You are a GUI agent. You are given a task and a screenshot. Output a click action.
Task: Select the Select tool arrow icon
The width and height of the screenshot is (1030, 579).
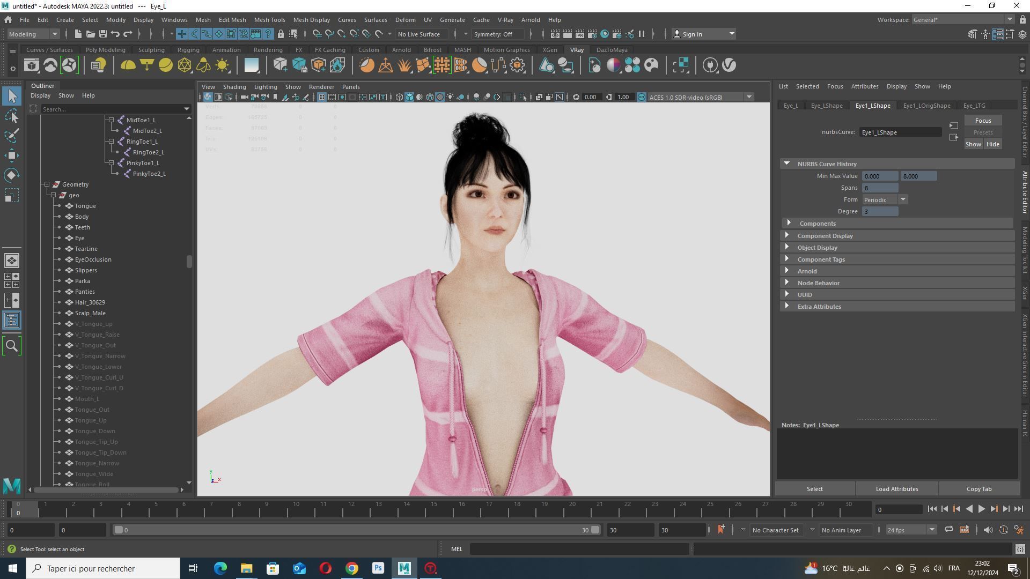pyautogui.click(x=12, y=96)
